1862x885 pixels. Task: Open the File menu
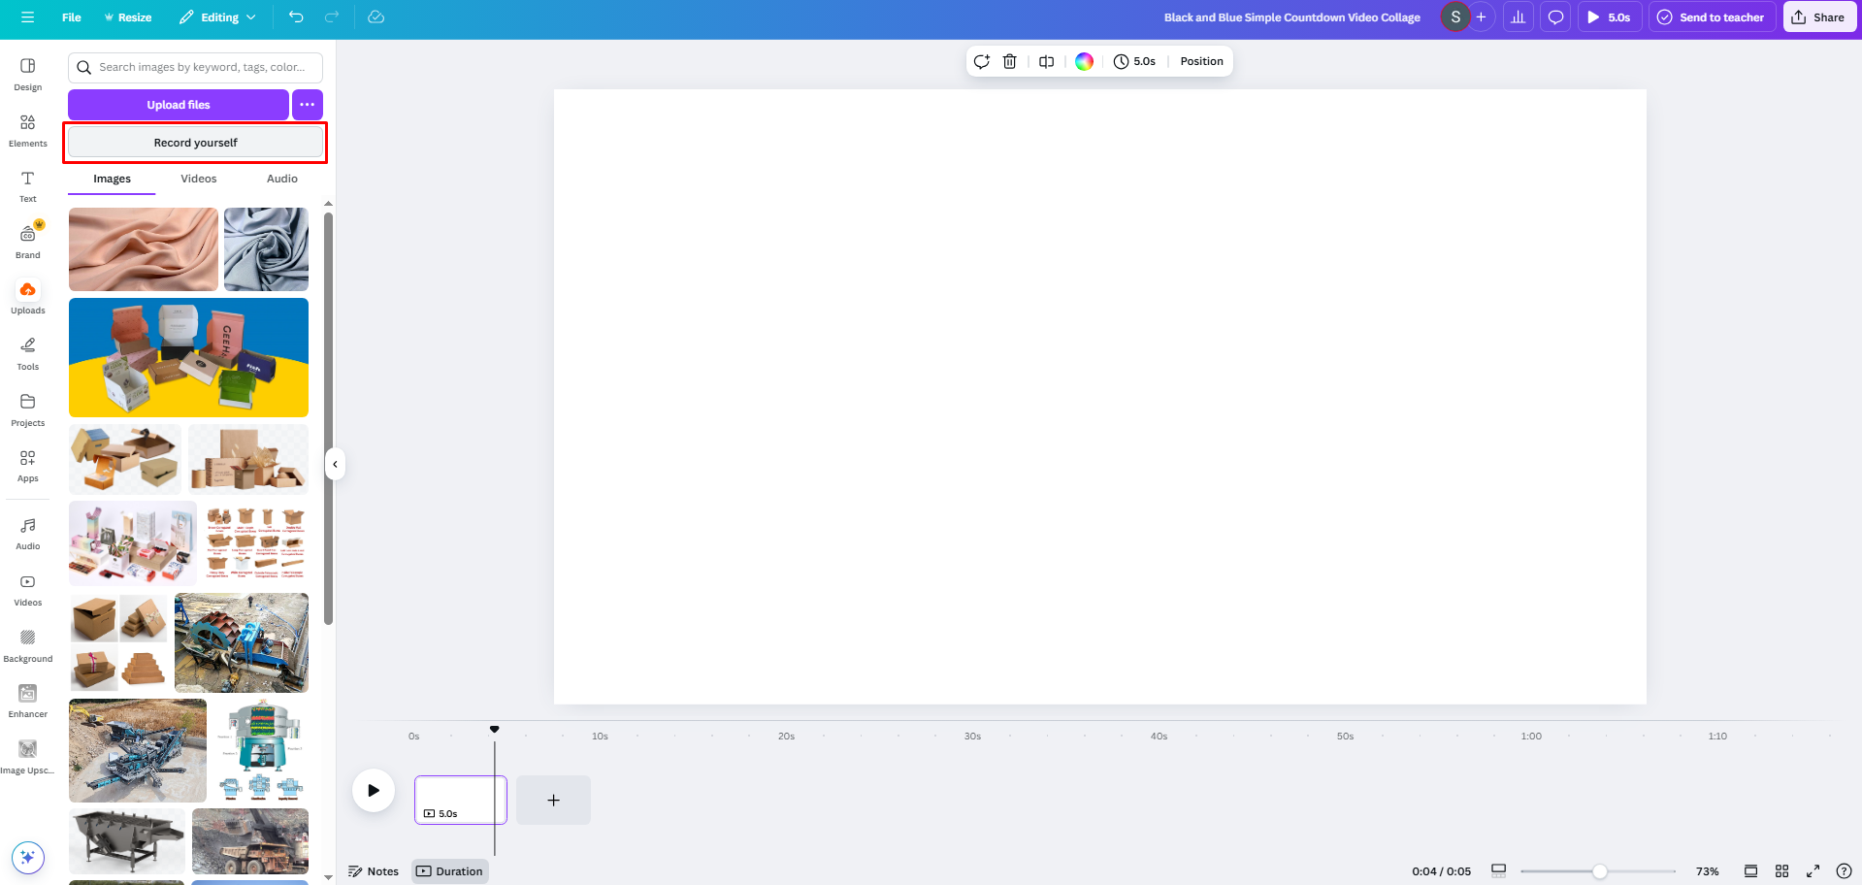pos(70,16)
